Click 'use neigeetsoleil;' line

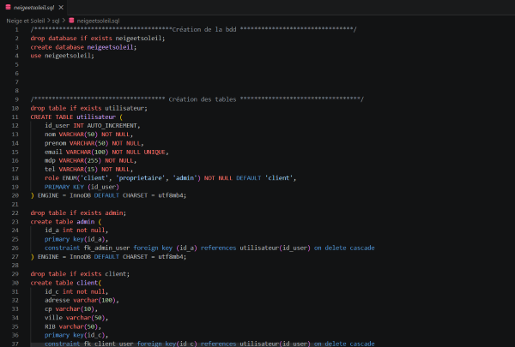62,56
